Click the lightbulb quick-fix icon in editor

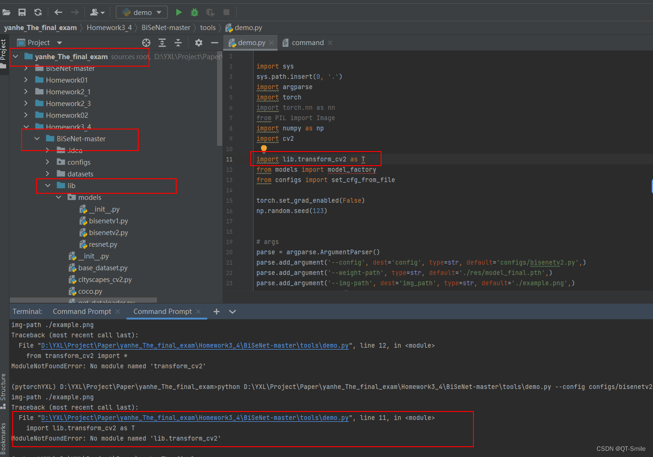(264, 149)
